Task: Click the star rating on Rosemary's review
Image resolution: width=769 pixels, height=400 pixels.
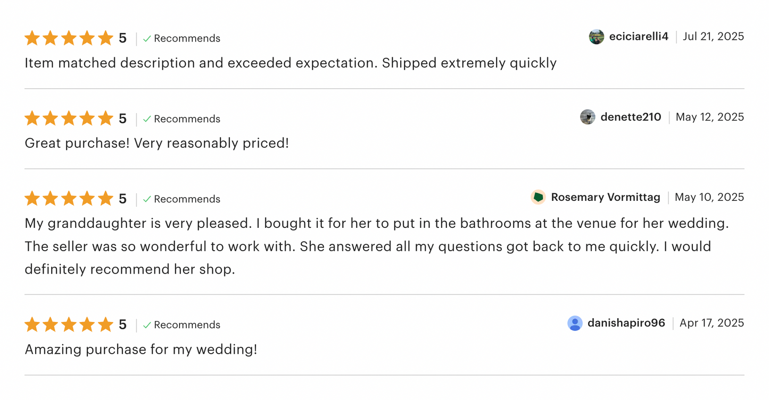Action: (x=69, y=199)
